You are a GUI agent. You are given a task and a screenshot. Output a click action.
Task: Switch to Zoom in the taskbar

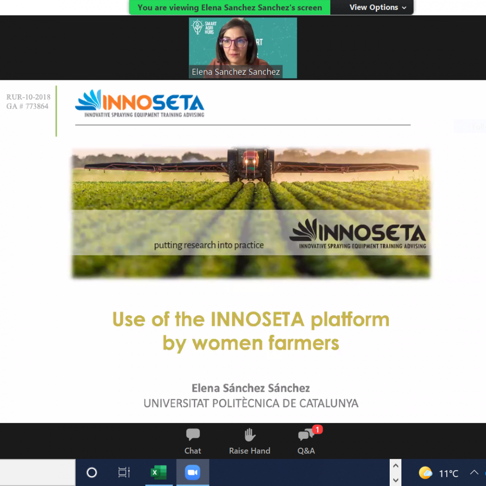coord(193,472)
